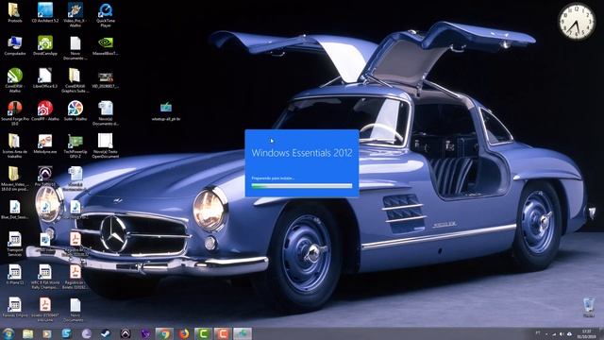
Task: Click the desktop analog clock gadget
Action: (577, 21)
